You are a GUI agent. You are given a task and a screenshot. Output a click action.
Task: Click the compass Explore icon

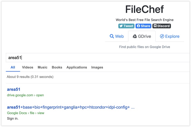pos(162,36)
